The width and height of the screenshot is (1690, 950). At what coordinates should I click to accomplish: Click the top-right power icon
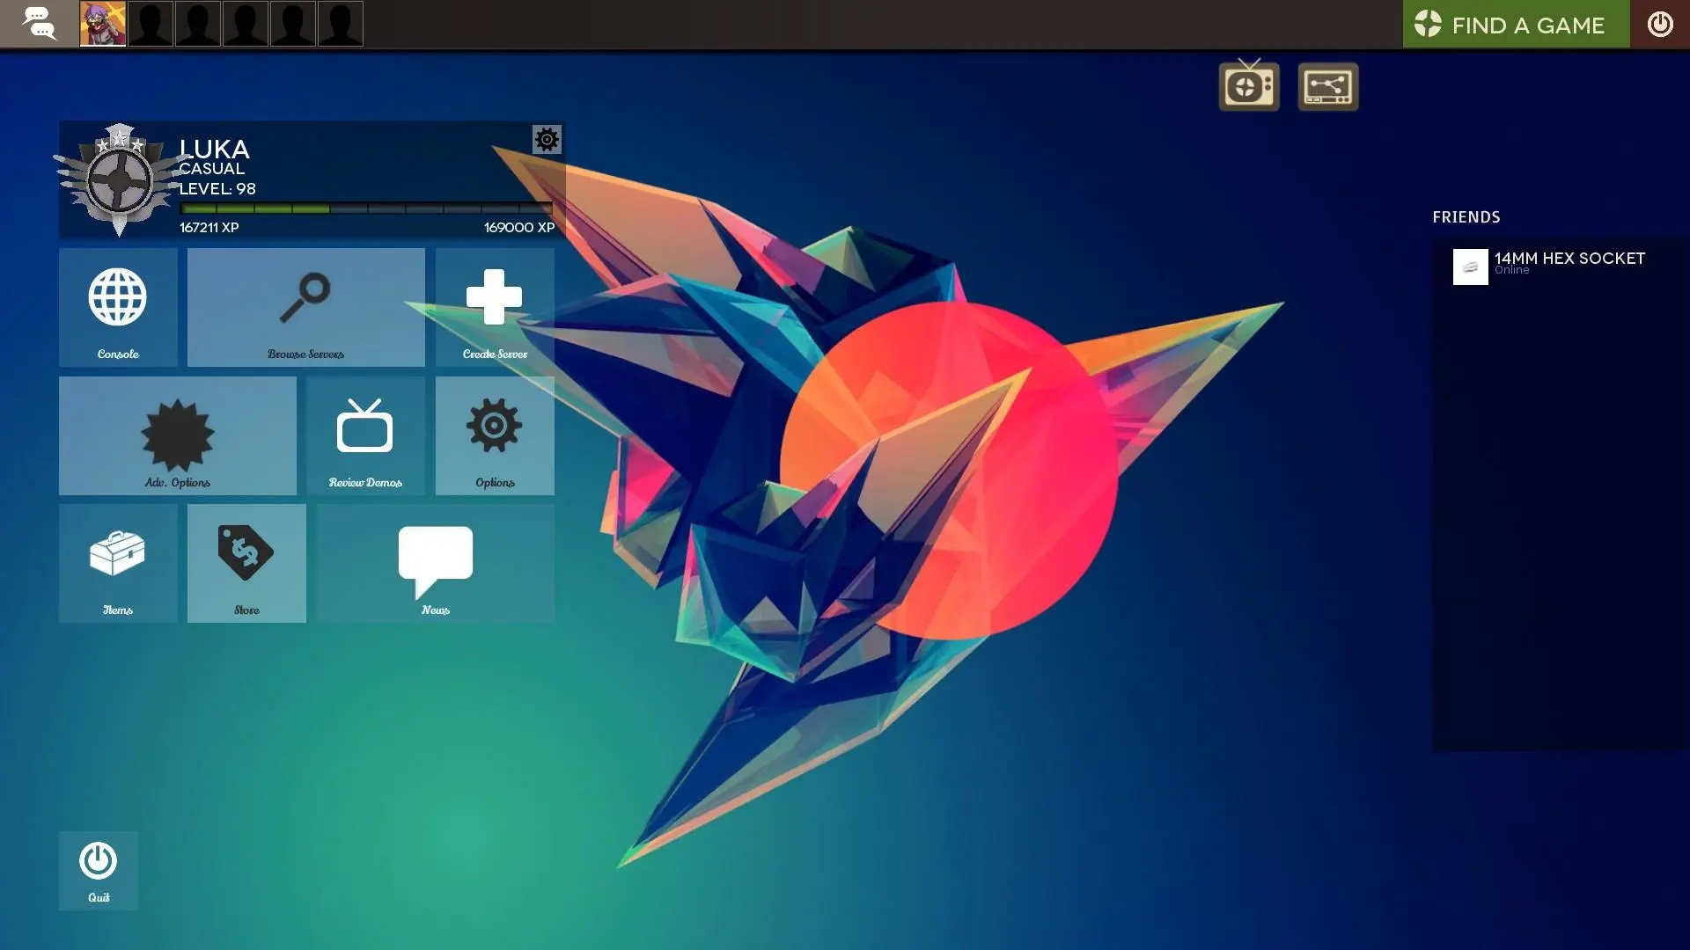[x=1659, y=24]
